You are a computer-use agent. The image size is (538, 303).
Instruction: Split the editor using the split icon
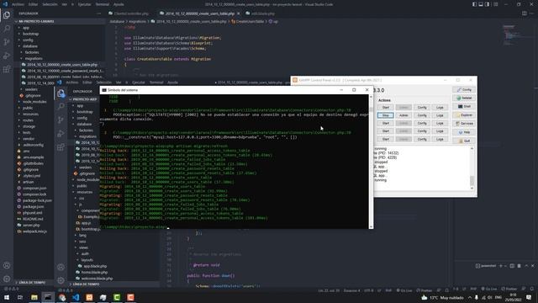click(525, 13)
